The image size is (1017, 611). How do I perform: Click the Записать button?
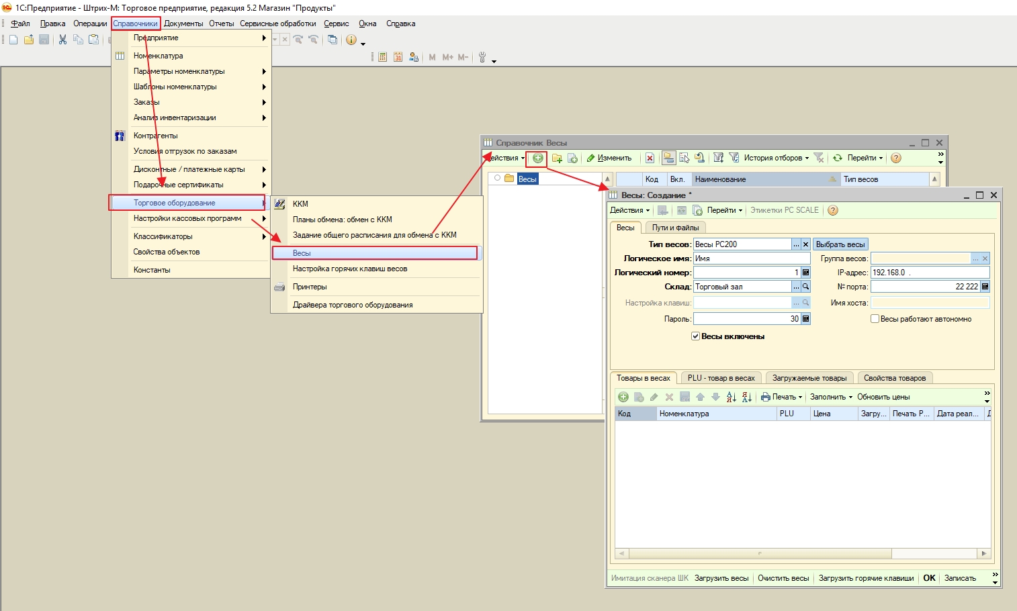[960, 578]
